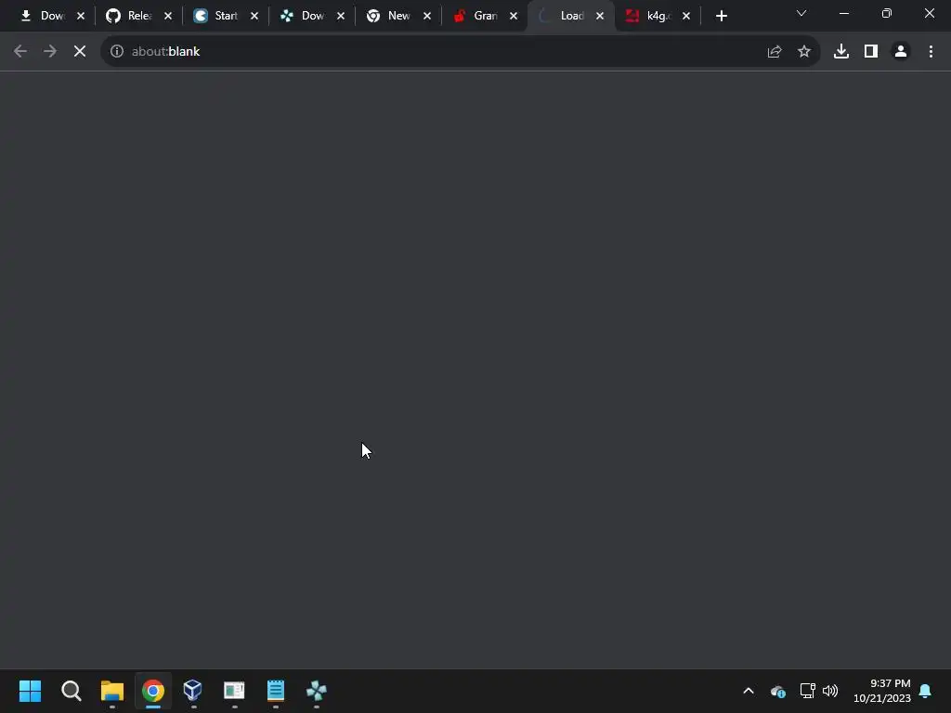Close the first 'Dow' downloads tab
This screenshot has height=713, width=951.
click(81, 17)
